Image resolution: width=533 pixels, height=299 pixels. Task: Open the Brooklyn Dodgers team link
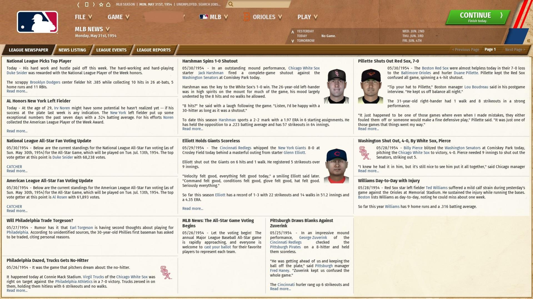[x=45, y=82]
